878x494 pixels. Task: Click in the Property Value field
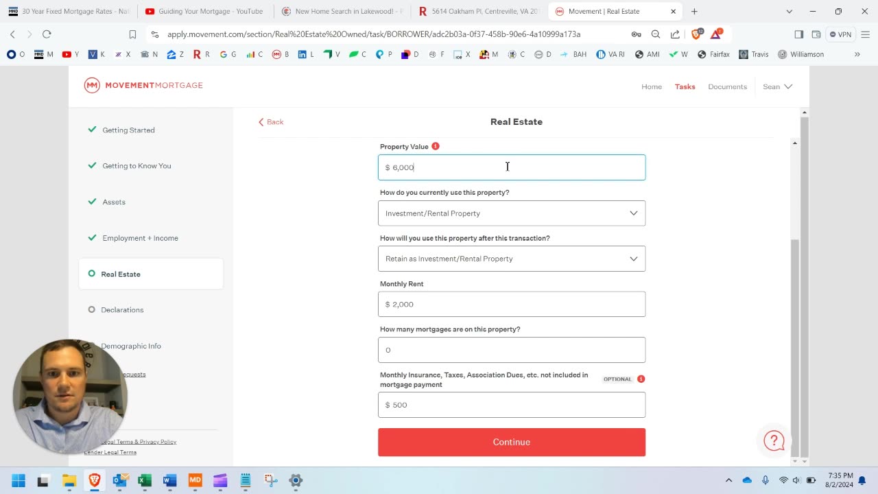tap(512, 167)
